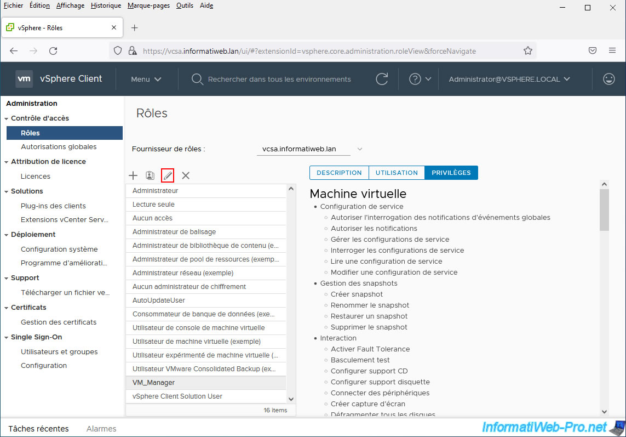This screenshot has height=437, width=626.
Task: Add a new role with plus icon
Action: (x=133, y=175)
